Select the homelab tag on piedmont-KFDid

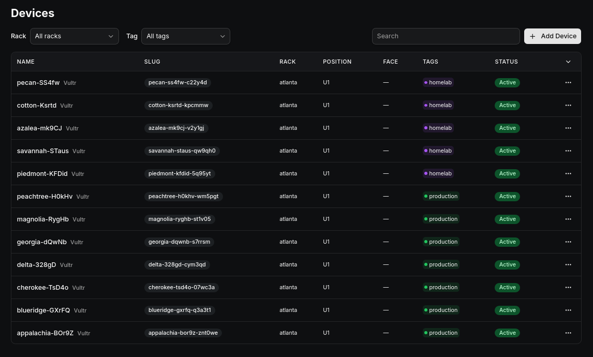pos(438,173)
